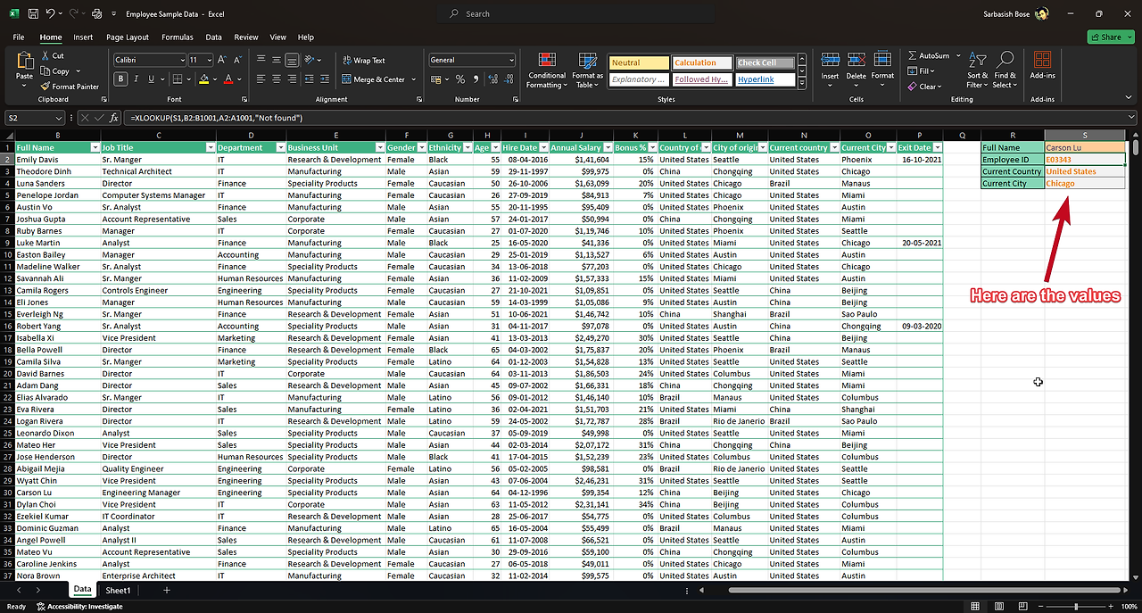The width and height of the screenshot is (1142, 613).
Task: Apply the Check Cell style
Action: click(x=764, y=62)
